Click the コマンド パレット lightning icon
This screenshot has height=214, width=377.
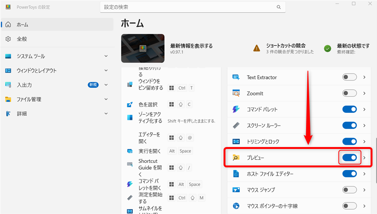pyautogui.click(x=236, y=109)
